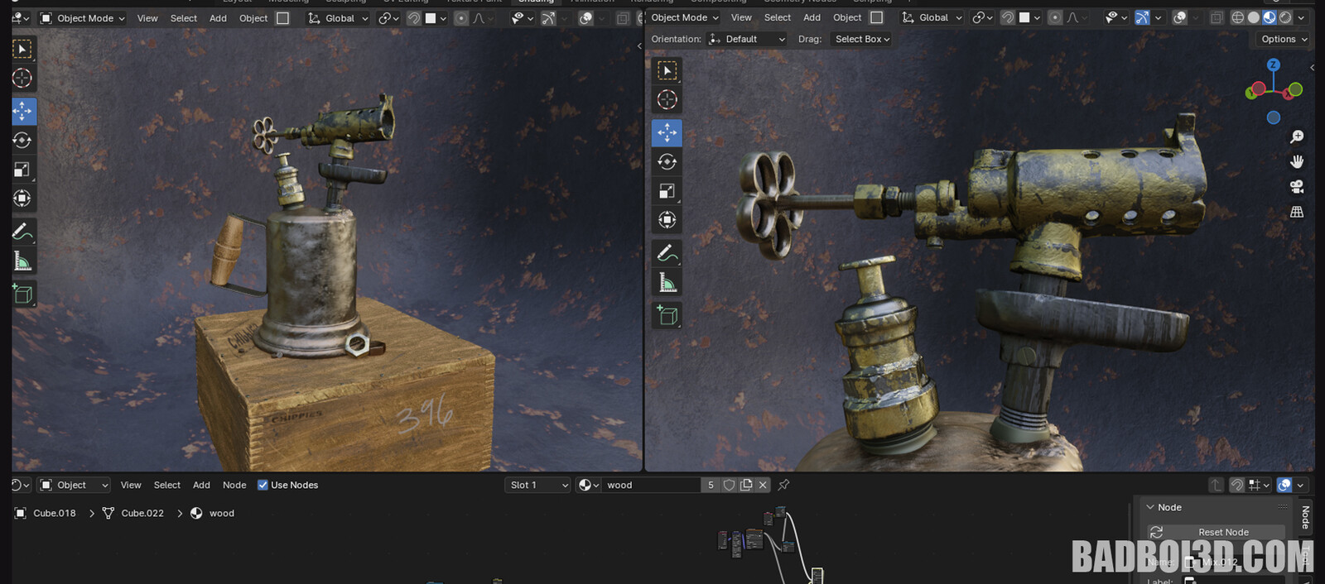Viewport: 1325px width, 584px height.
Task: Open the Orientation Default dropdown
Action: (x=747, y=39)
